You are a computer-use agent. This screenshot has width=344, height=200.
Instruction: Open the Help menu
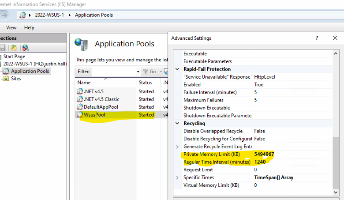(29, 28)
